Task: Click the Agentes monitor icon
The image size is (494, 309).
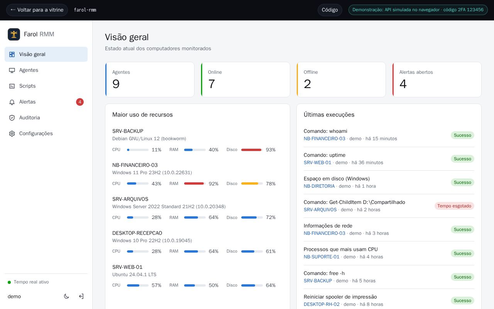Action: 12,70
